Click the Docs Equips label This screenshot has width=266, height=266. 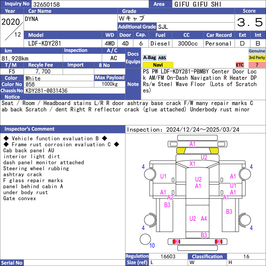(x=133, y=58)
